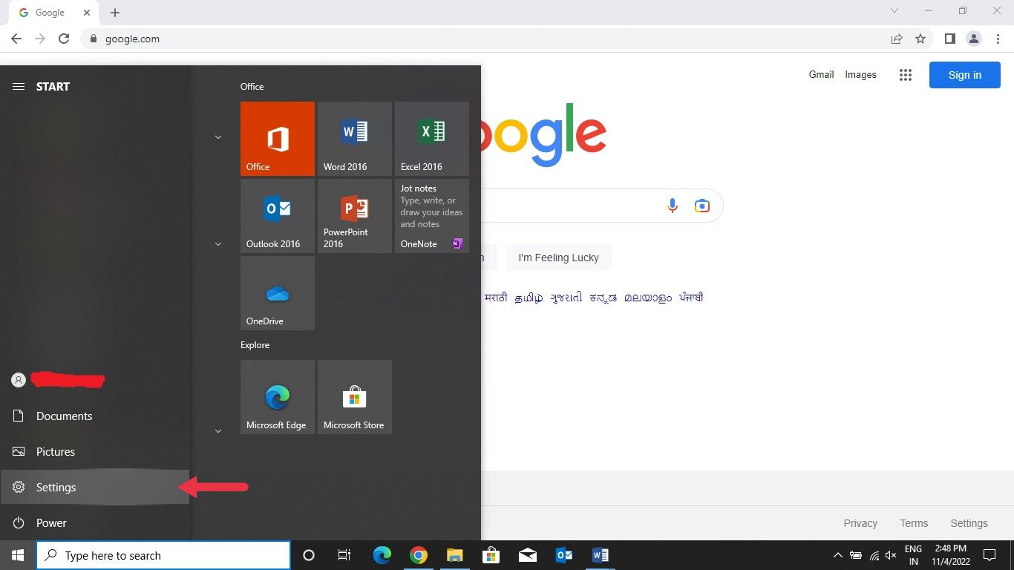Open Pictures from Start menu

95,452
